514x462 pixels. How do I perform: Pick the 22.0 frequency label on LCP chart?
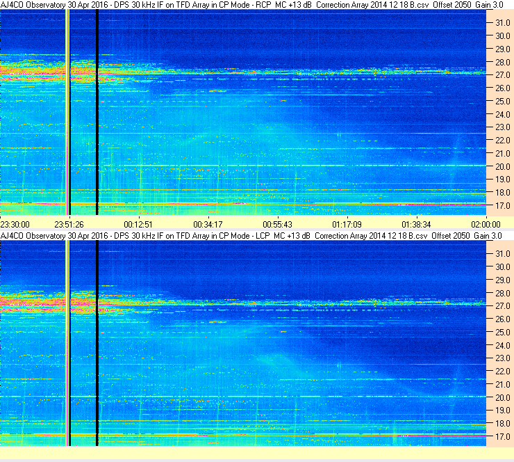503,371
